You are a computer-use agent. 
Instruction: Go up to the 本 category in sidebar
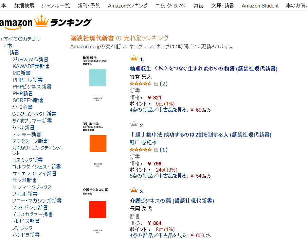[10, 46]
